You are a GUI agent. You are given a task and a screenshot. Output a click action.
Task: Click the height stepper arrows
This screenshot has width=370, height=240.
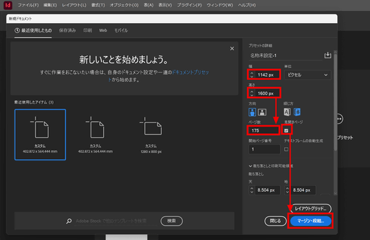(x=252, y=93)
